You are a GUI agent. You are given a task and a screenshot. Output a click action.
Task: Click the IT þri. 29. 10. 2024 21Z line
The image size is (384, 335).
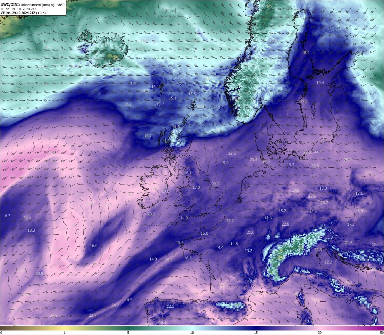click(19, 9)
